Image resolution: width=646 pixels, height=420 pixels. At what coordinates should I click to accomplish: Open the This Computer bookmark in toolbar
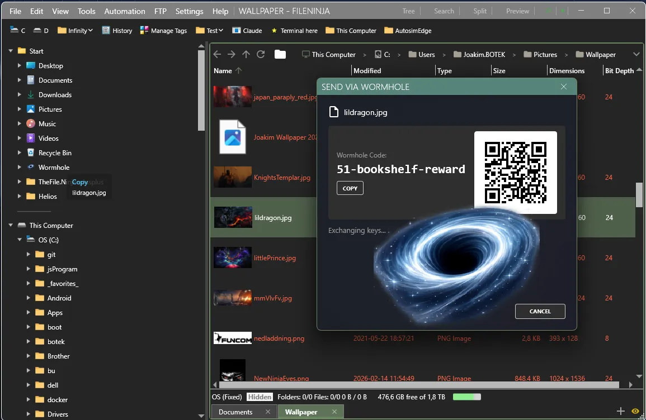tap(351, 31)
